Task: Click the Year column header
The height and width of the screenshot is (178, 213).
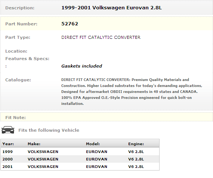Action: [x=8, y=144]
